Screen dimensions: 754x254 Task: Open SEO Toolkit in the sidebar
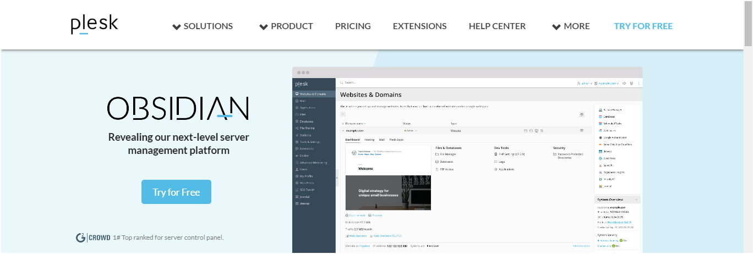tap(305, 190)
